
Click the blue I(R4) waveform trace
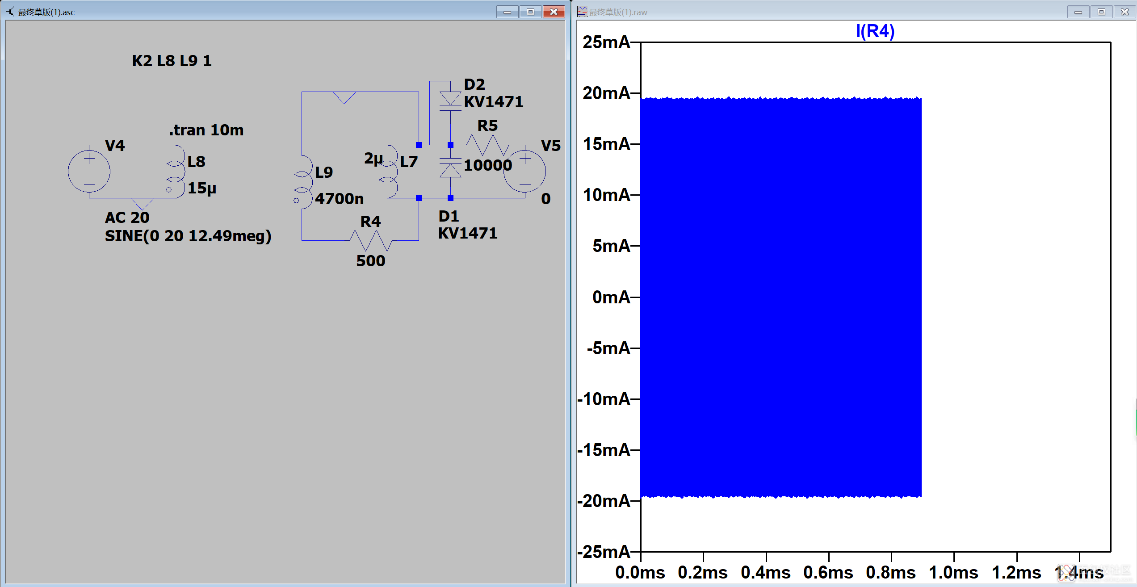click(781, 297)
